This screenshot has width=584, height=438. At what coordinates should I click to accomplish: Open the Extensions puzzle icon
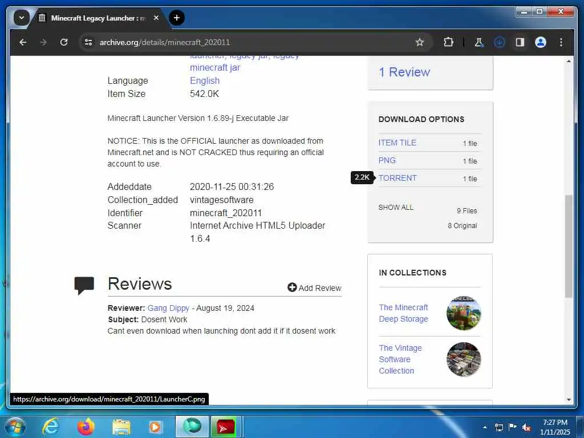coord(448,42)
